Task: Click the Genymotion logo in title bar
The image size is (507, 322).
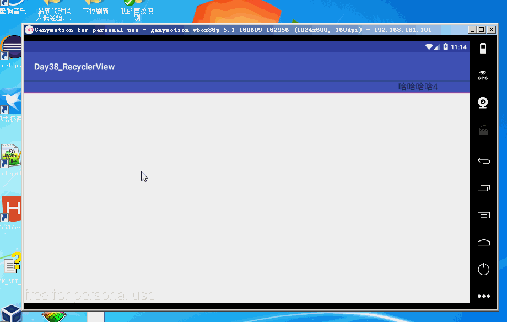Action: (x=29, y=30)
